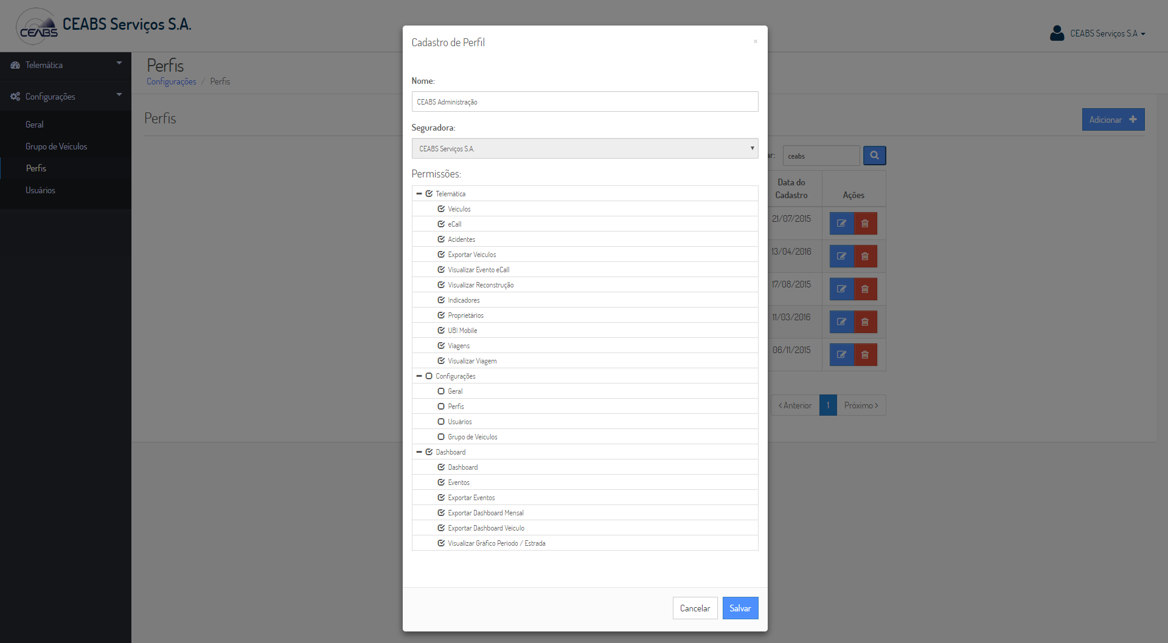
Task: Edit the profile dated 11/03/2016
Action: (x=841, y=322)
